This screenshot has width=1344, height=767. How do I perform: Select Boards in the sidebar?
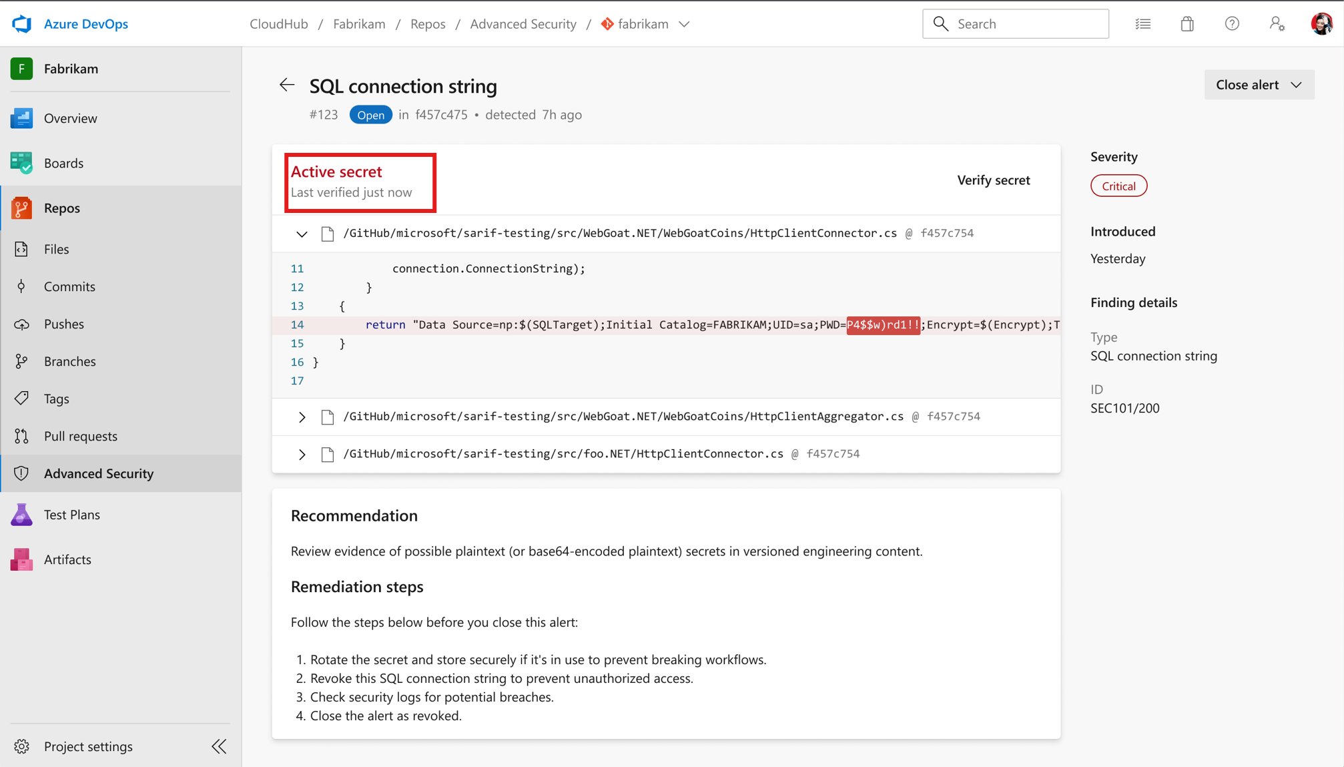pyautogui.click(x=63, y=163)
